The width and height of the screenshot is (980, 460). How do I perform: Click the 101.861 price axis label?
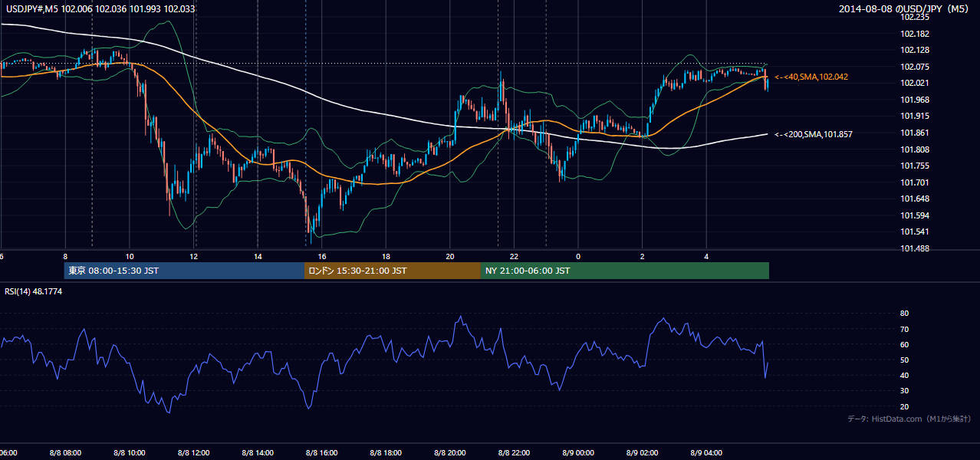point(916,133)
